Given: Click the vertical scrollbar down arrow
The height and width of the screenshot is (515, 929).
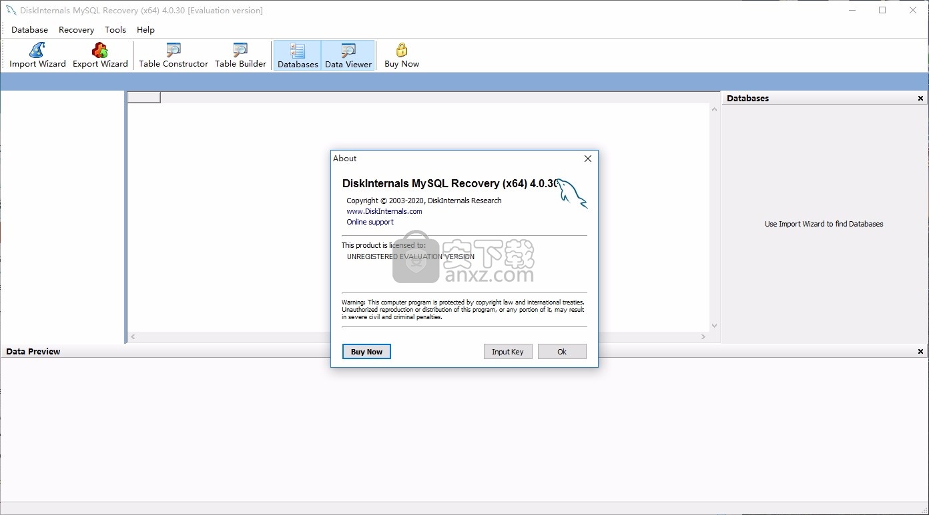Looking at the screenshot, I should point(714,326).
